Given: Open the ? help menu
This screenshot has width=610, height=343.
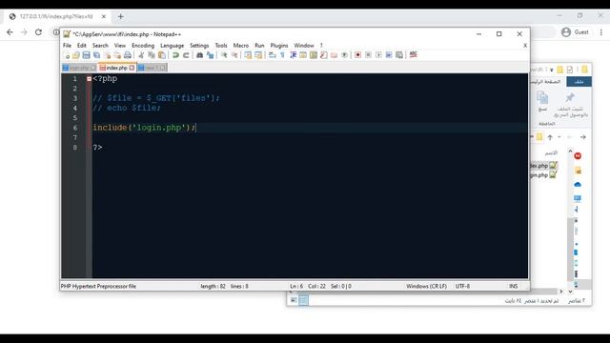Looking at the screenshot, I should (x=321, y=46).
